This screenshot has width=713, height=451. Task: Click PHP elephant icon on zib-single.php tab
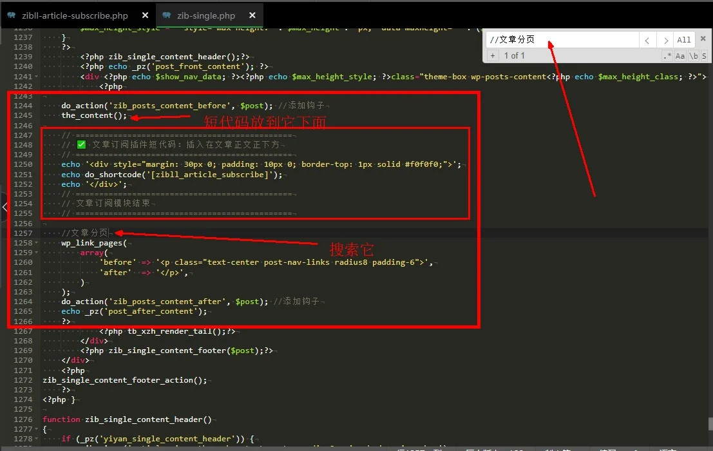[167, 15]
